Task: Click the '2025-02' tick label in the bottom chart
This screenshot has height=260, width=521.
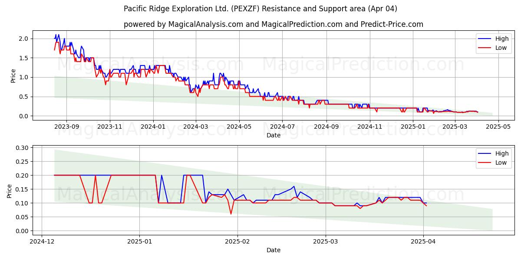Action: pos(238,242)
